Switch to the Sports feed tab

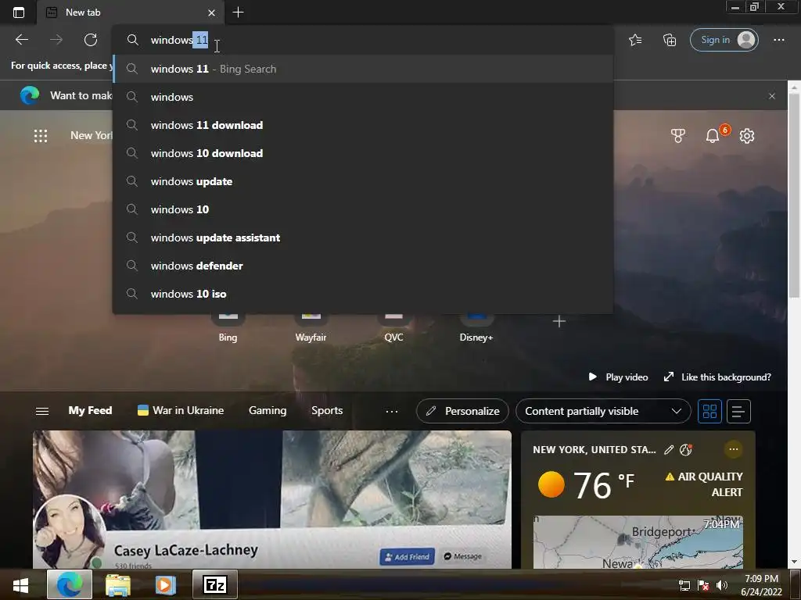pyautogui.click(x=327, y=410)
